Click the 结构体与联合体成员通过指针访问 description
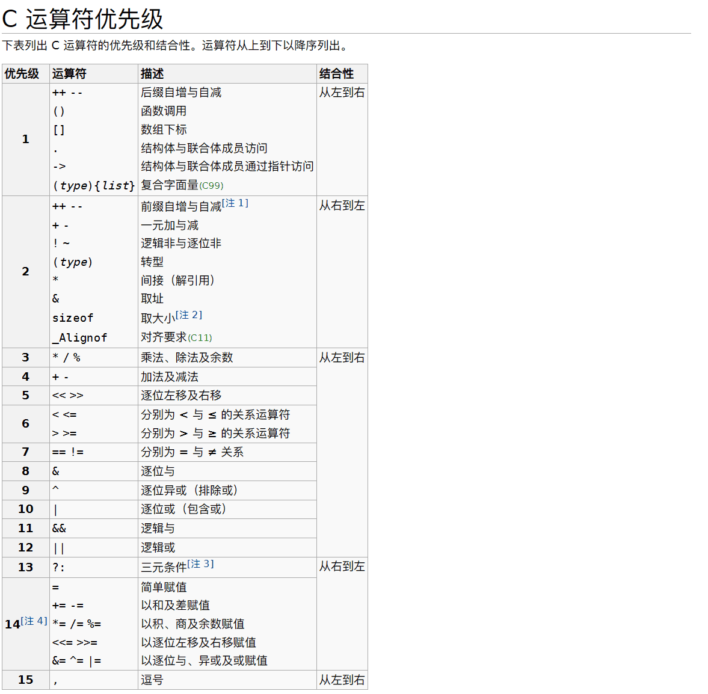The height and width of the screenshot is (694, 708). point(227,167)
